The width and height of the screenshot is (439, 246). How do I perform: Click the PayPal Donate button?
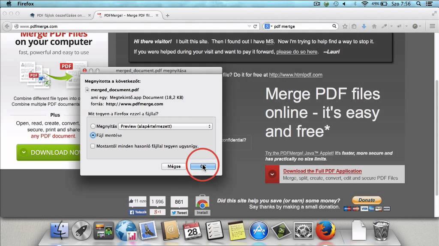[367, 200]
